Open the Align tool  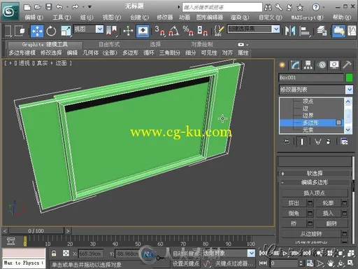pos(304,31)
